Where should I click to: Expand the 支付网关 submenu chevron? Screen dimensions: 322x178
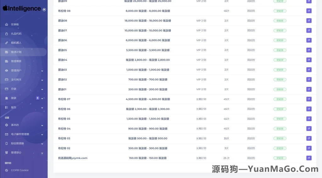point(42,80)
